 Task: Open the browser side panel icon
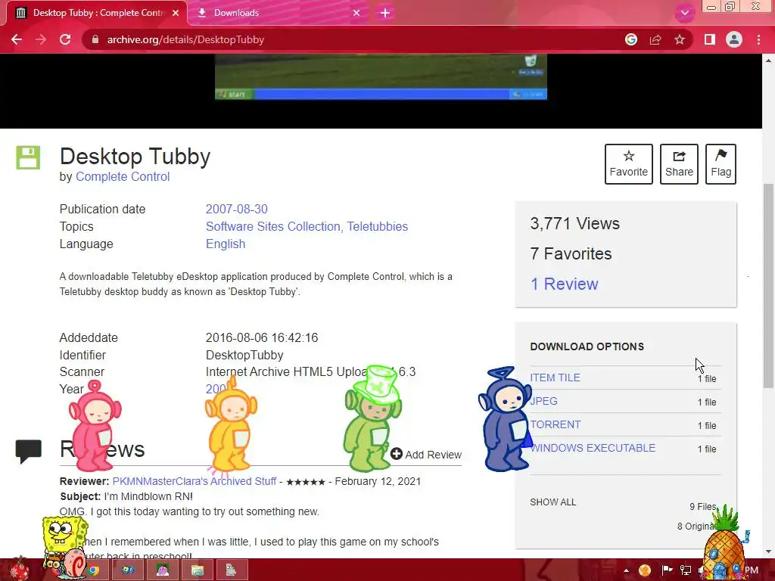pyautogui.click(x=709, y=39)
